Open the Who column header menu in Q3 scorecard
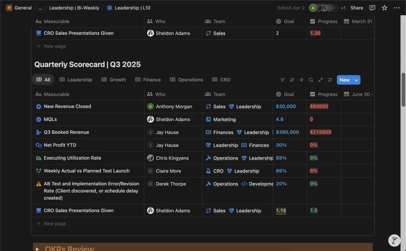The height and width of the screenshot is (251, 406). pyautogui.click(x=156, y=94)
